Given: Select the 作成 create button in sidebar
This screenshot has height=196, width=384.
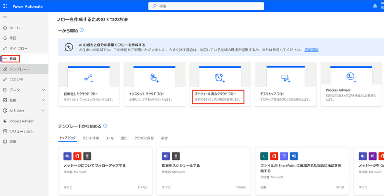Looking at the screenshot, I should point(13,58).
